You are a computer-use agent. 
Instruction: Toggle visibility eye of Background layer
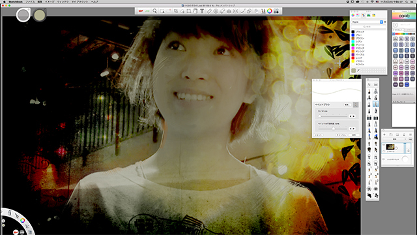point(384,159)
